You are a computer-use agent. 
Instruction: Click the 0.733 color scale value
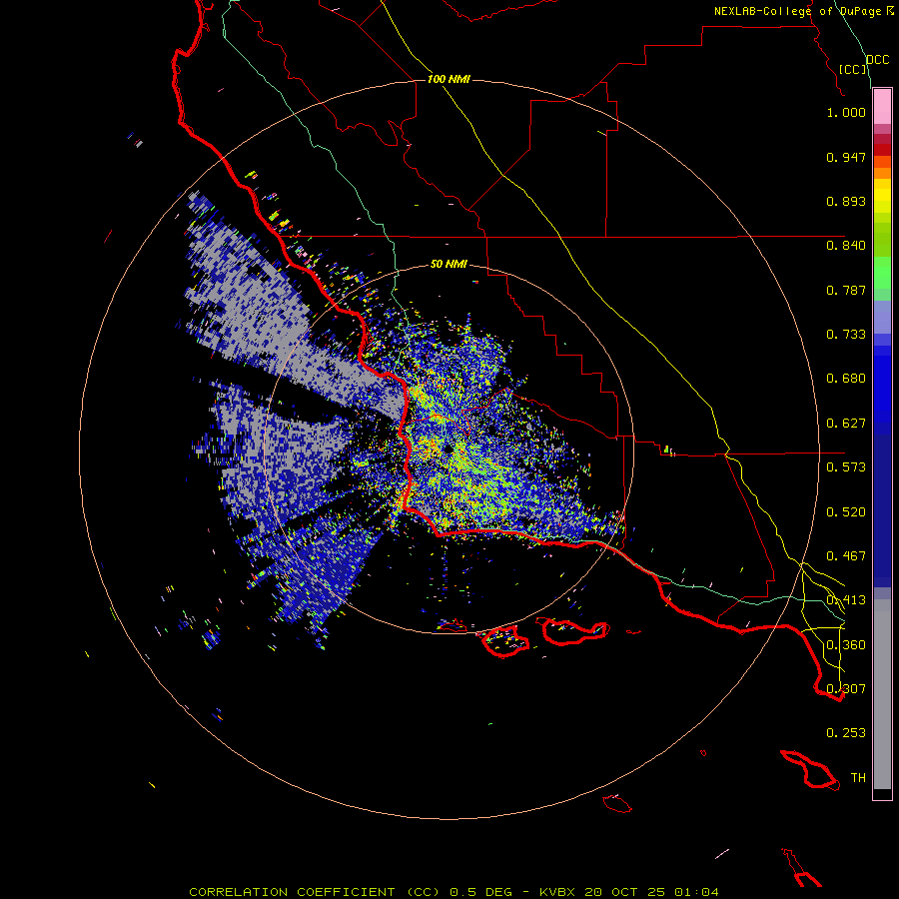coord(846,335)
